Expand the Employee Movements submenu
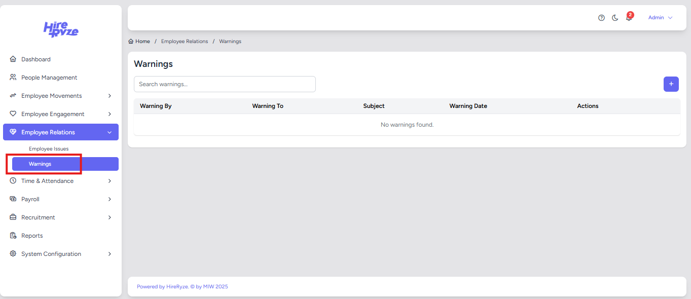Image resolution: width=691 pixels, height=299 pixels. point(110,96)
